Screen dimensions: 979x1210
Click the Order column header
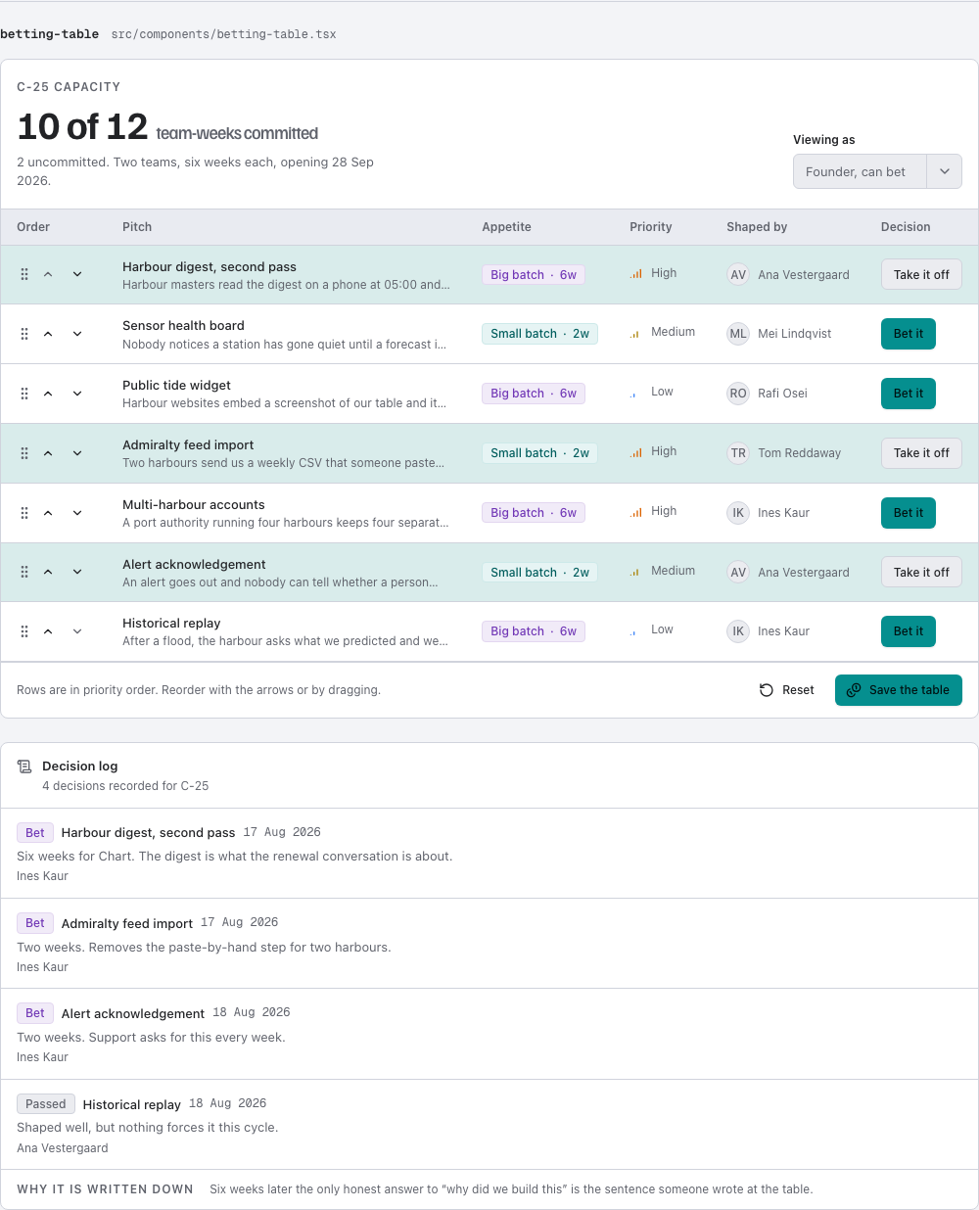33,227
